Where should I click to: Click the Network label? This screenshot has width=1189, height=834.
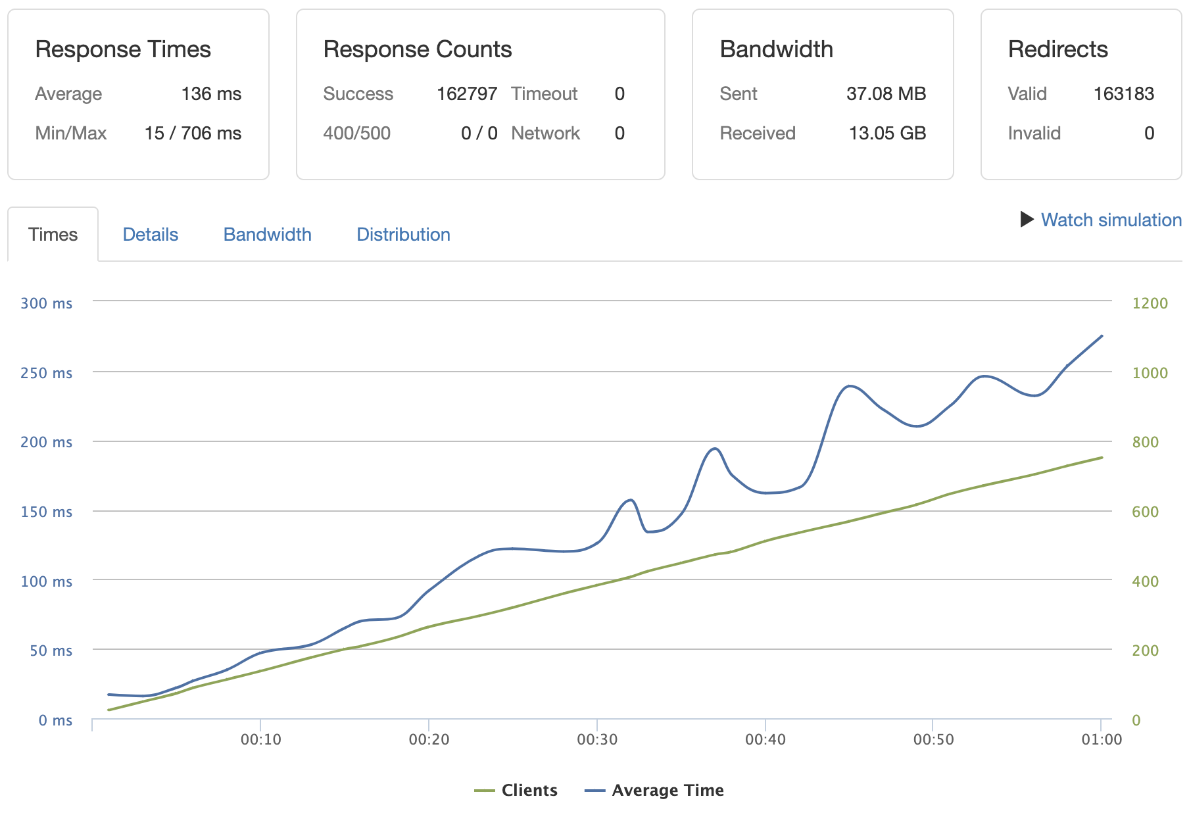pos(546,134)
